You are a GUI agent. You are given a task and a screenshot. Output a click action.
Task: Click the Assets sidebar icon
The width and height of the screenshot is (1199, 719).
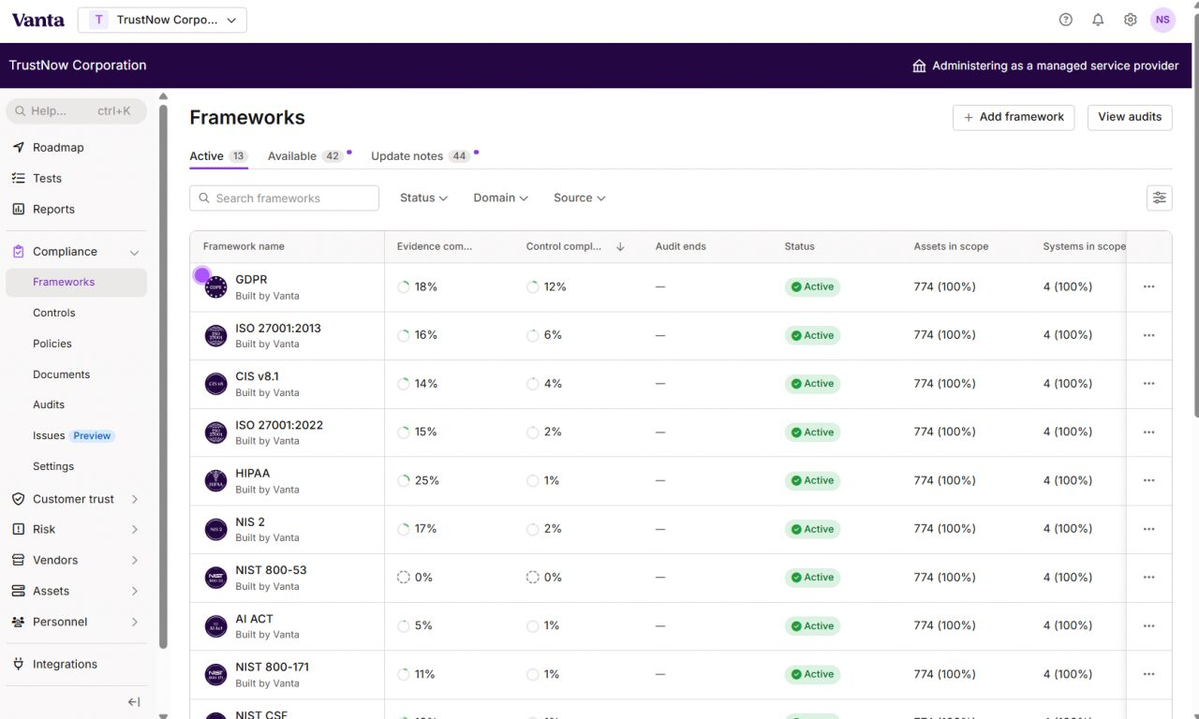tap(18, 591)
